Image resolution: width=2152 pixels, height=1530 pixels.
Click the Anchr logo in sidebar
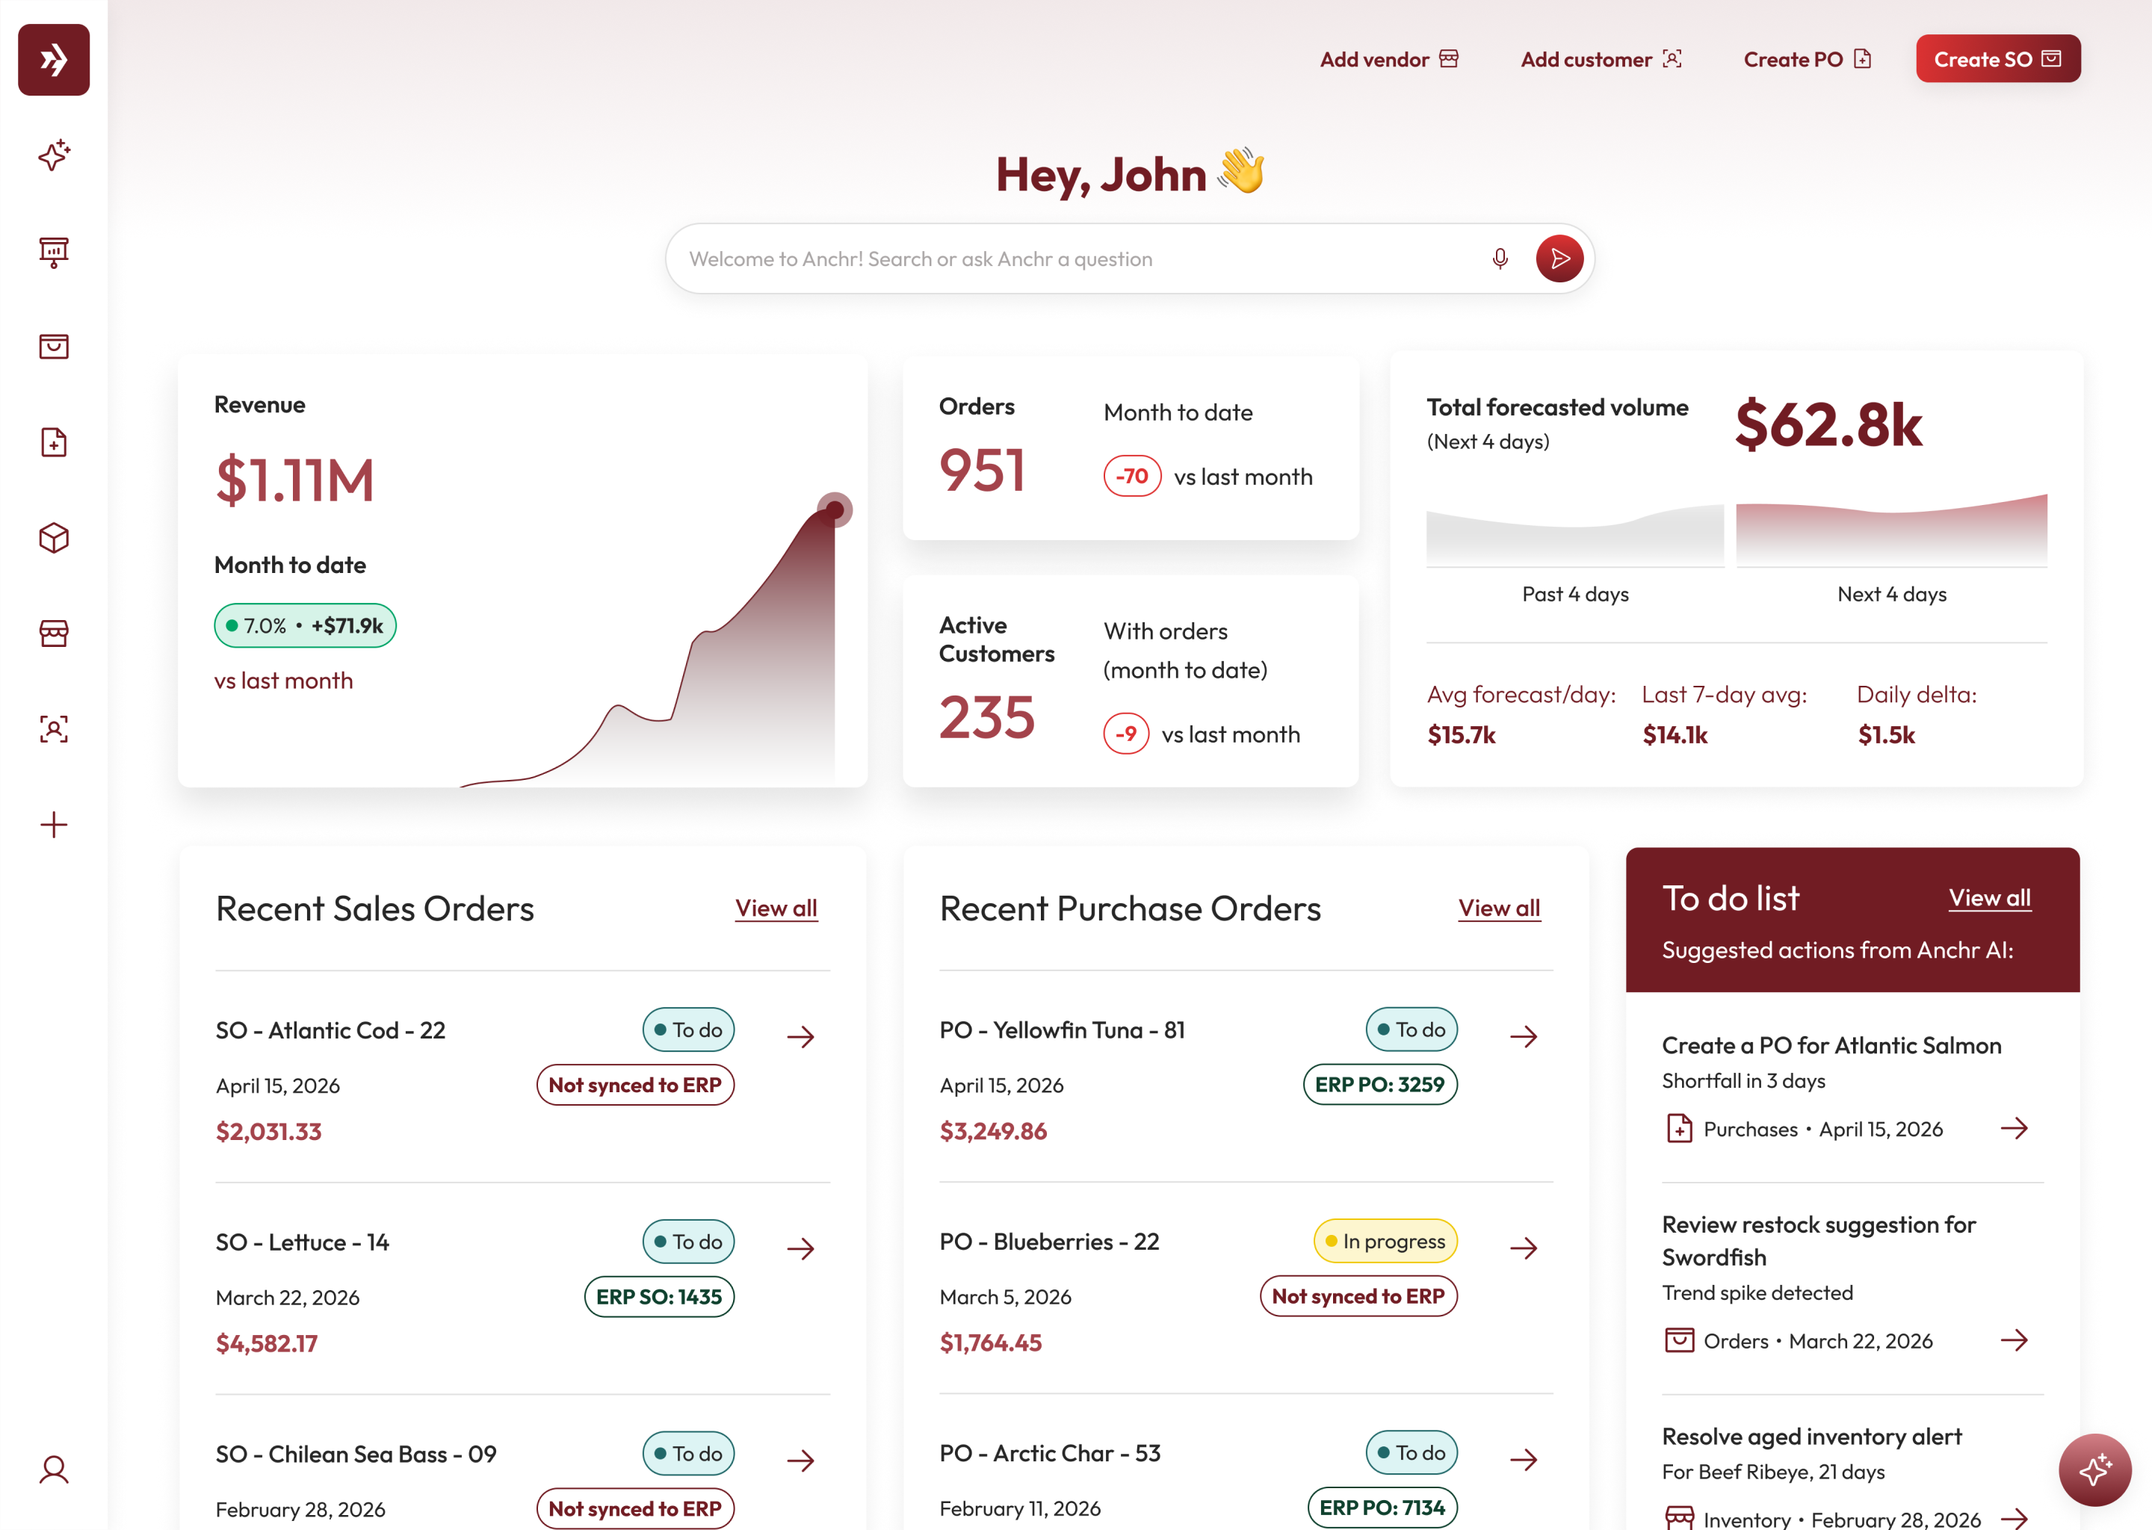point(54,59)
